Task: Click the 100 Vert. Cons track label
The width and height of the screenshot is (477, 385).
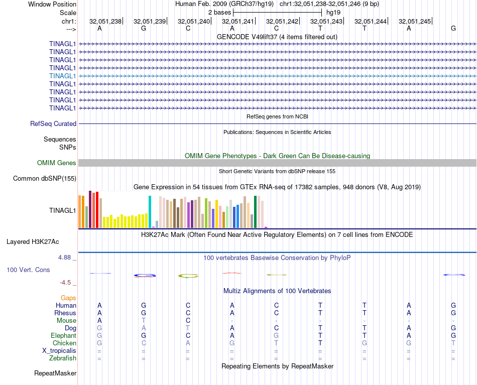Action: pos(28,270)
